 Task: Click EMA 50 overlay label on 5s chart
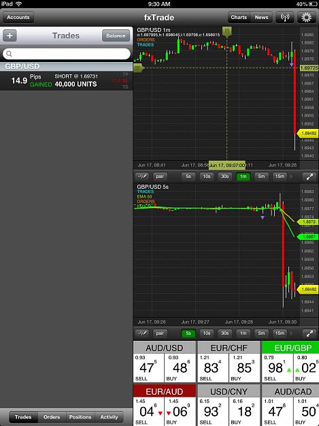(x=144, y=196)
